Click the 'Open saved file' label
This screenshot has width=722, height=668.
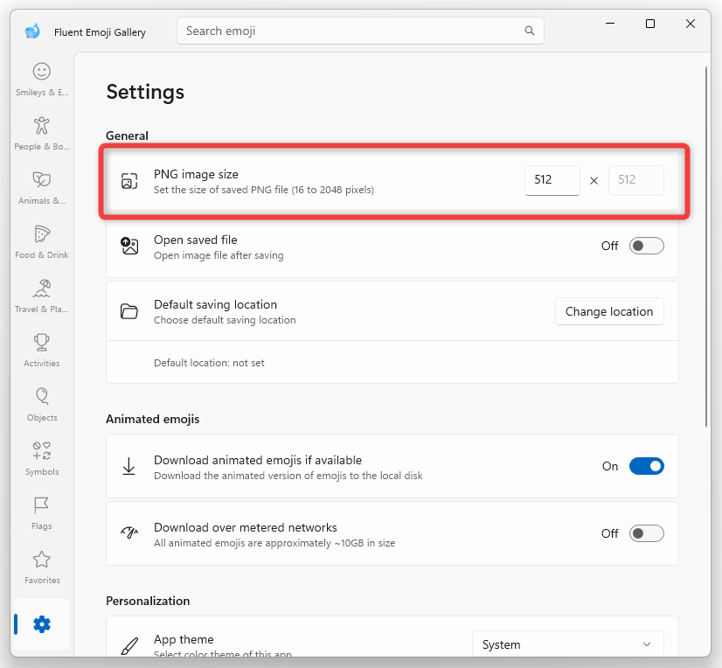pos(196,240)
